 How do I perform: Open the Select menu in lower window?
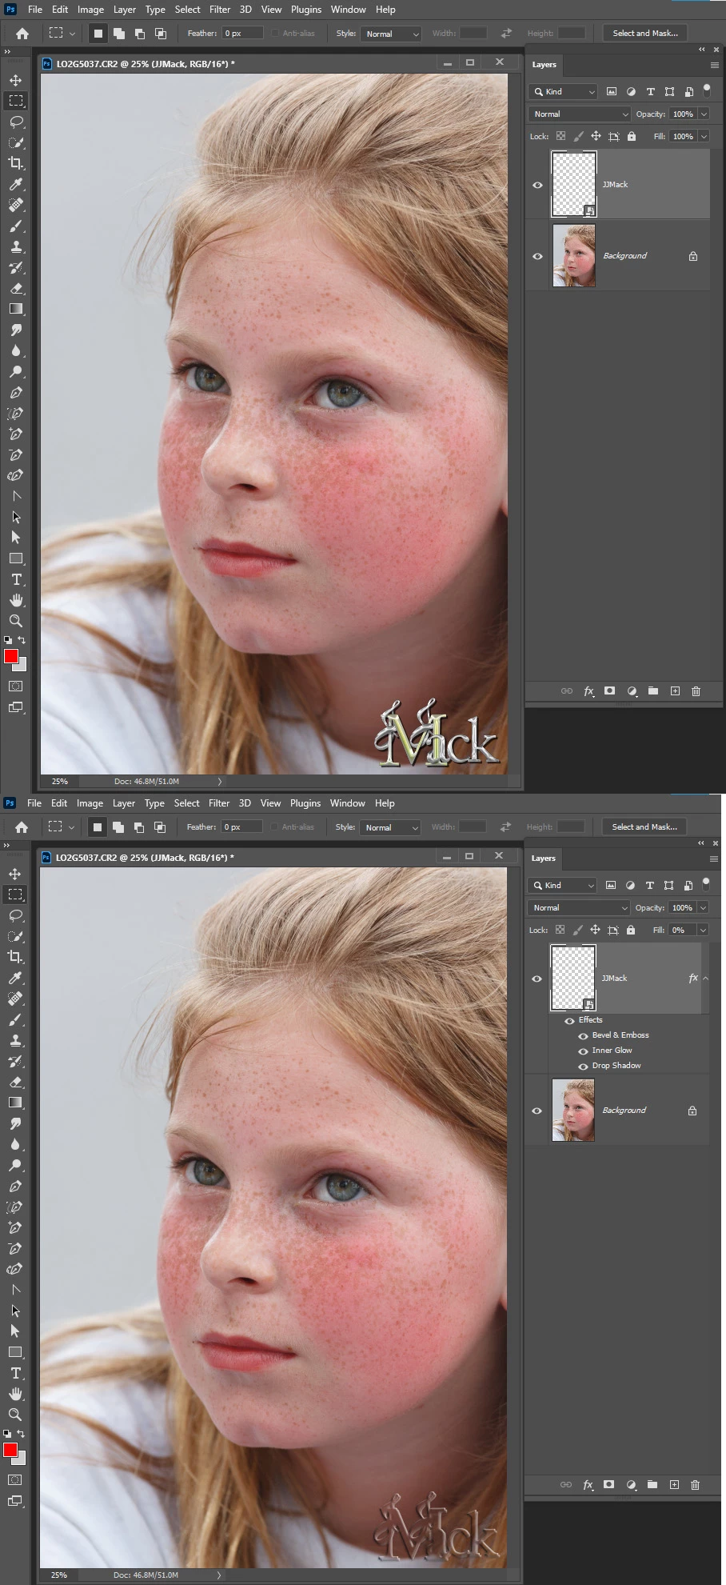[186, 803]
